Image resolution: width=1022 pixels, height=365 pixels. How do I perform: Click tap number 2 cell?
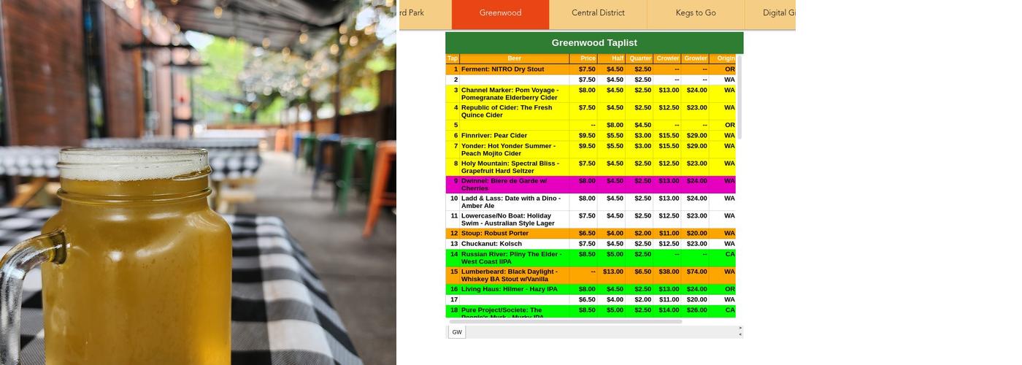pos(453,80)
